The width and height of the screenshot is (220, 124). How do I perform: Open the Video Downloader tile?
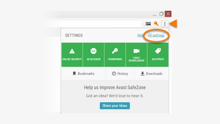(x=136, y=55)
